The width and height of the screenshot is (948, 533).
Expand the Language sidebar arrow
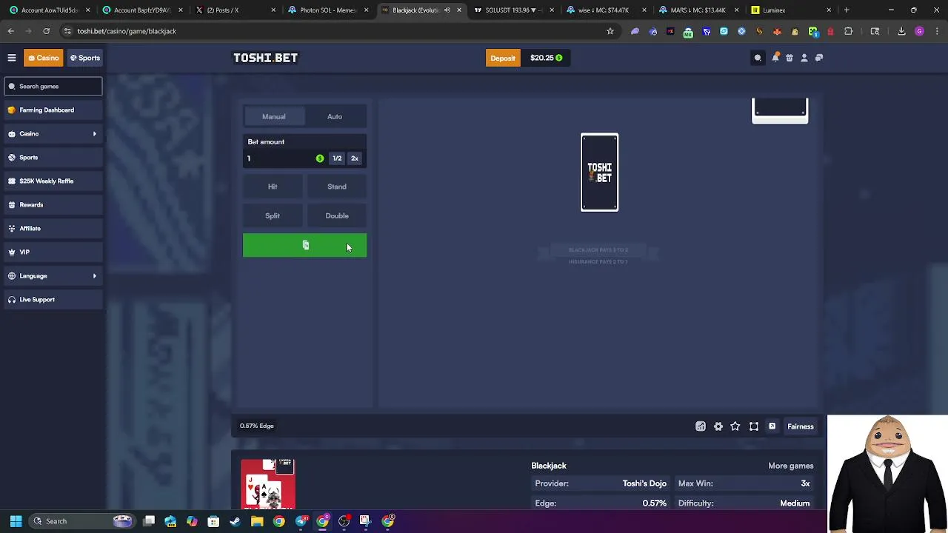(94, 276)
